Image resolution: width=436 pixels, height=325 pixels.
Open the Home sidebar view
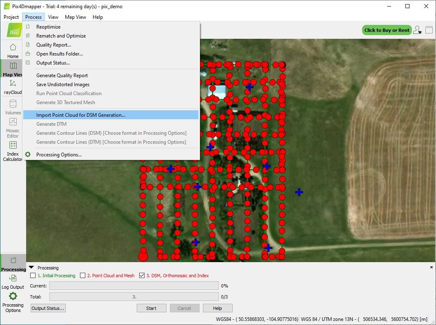[x=13, y=51]
